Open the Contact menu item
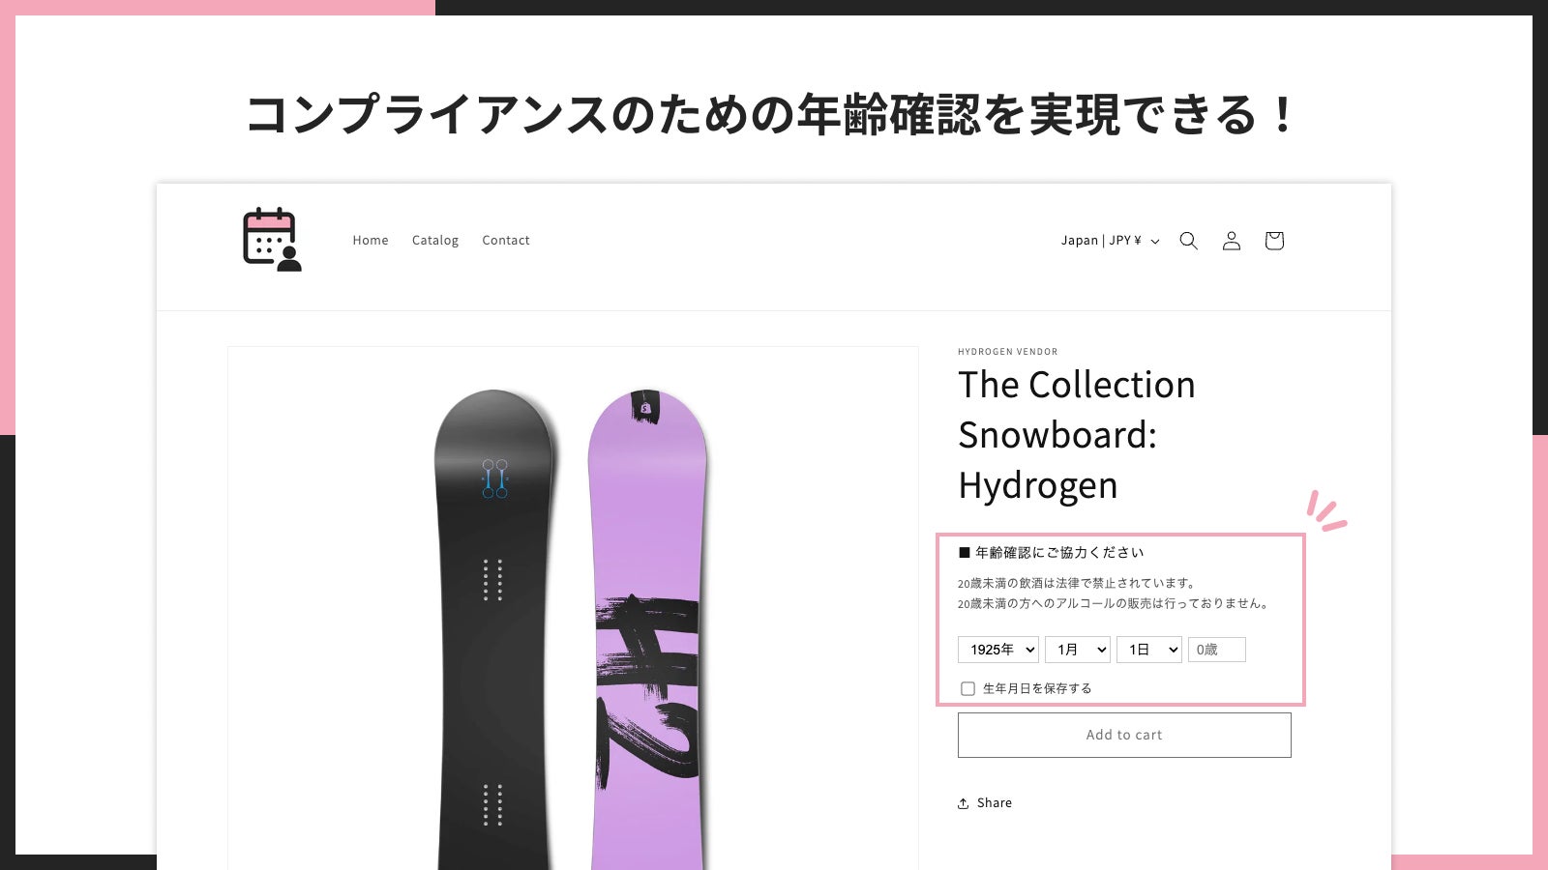Image resolution: width=1548 pixels, height=870 pixels. (x=506, y=241)
